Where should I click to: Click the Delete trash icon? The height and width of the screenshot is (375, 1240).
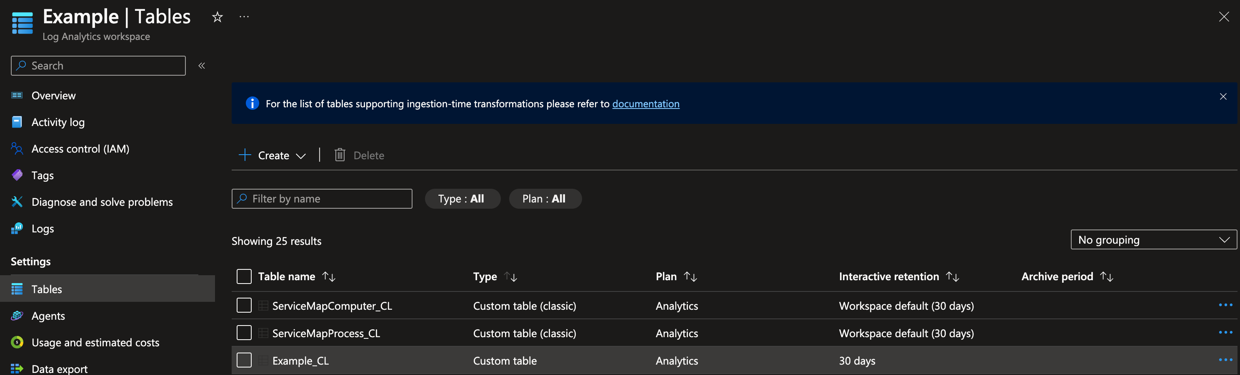point(340,155)
